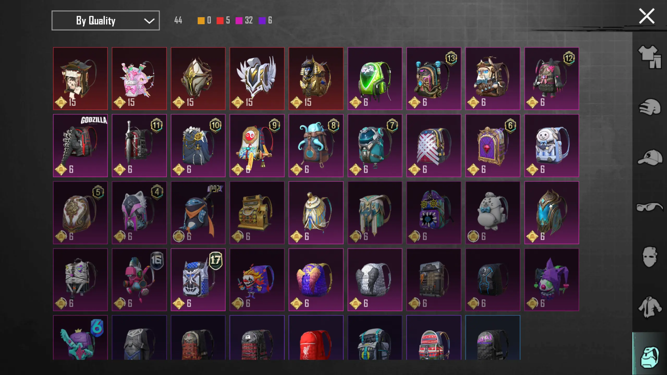Choose the octopus backpack with badge 8
This screenshot has height=375, width=667.
[x=316, y=146]
